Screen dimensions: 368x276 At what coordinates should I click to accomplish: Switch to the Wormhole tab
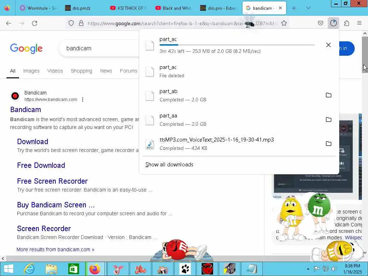[x=38, y=8]
